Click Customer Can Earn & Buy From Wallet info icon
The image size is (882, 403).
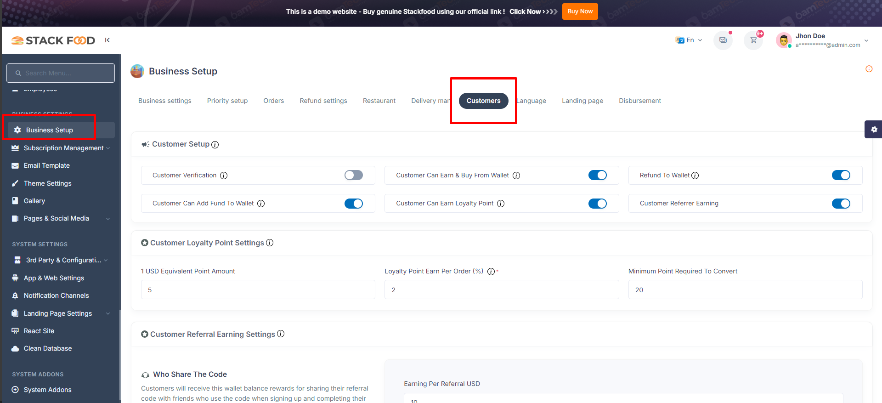coord(516,176)
